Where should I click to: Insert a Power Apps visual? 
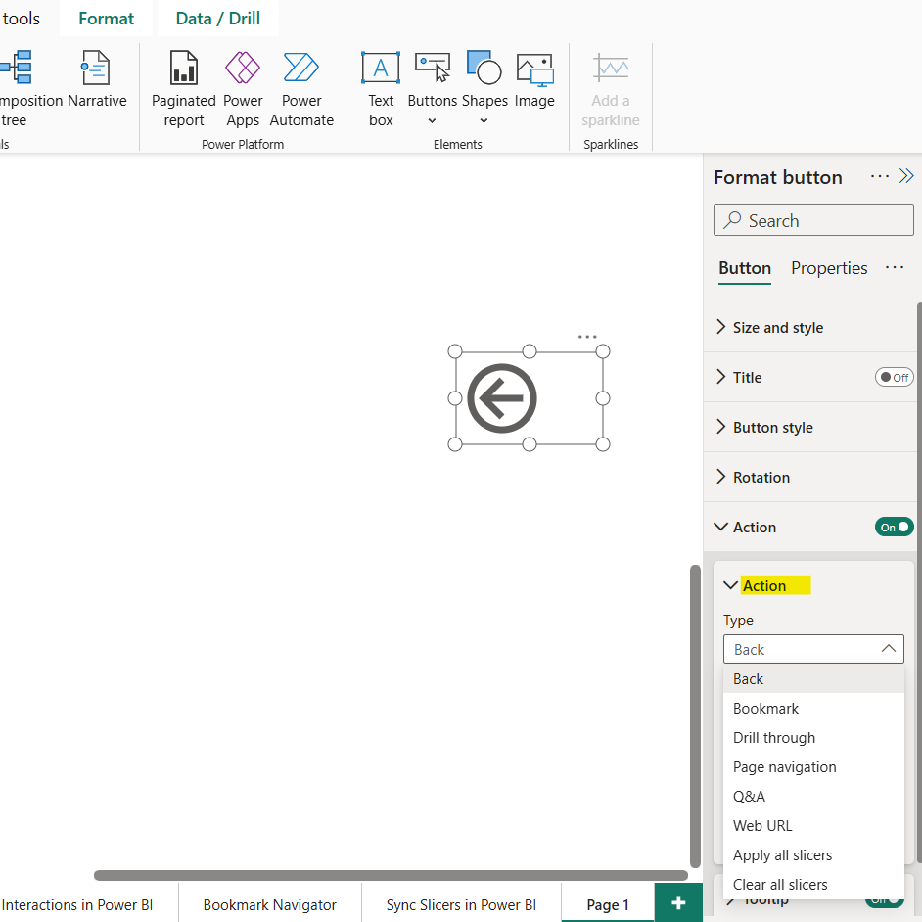[243, 89]
